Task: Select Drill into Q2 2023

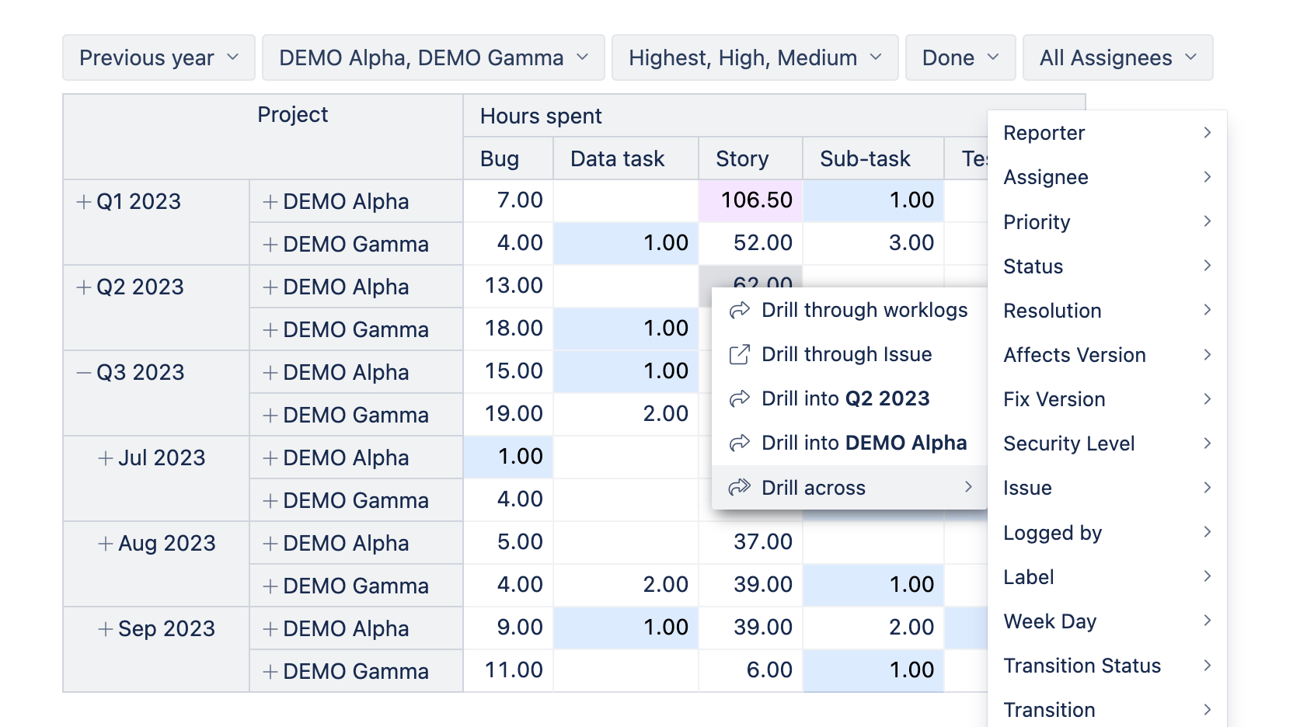Action: click(x=849, y=398)
